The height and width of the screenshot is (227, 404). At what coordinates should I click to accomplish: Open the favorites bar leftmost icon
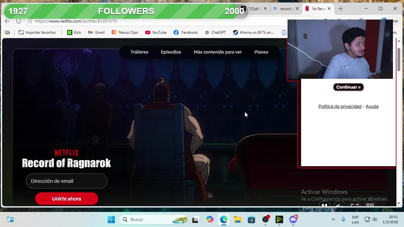(x=7, y=32)
